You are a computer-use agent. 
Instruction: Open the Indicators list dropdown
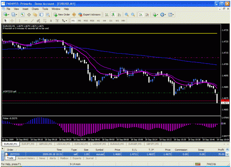pyautogui.click(x=155, y=14)
